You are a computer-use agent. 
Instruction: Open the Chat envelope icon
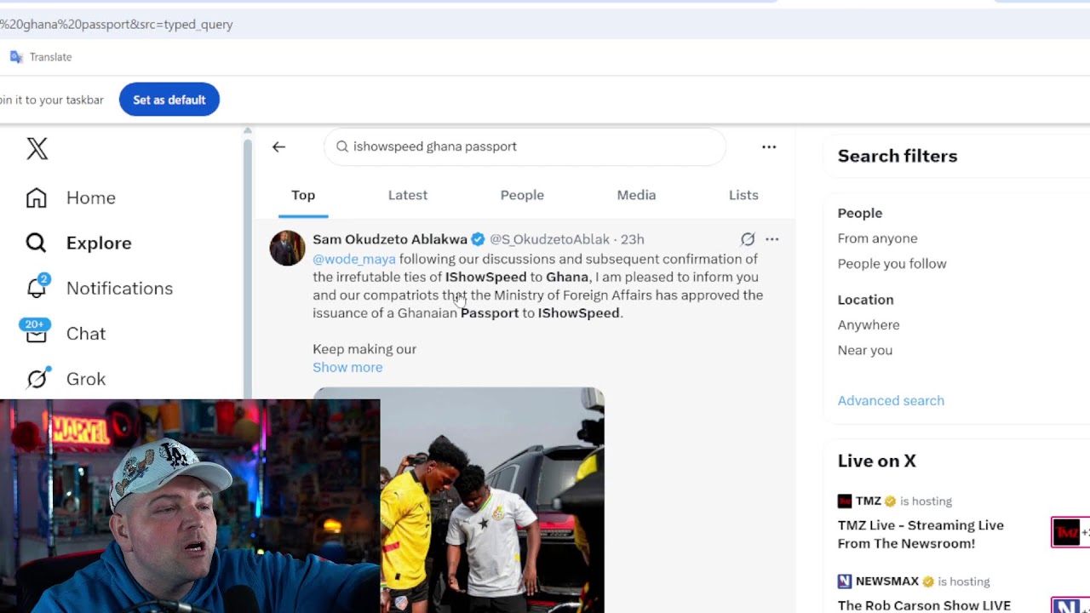coord(36,333)
